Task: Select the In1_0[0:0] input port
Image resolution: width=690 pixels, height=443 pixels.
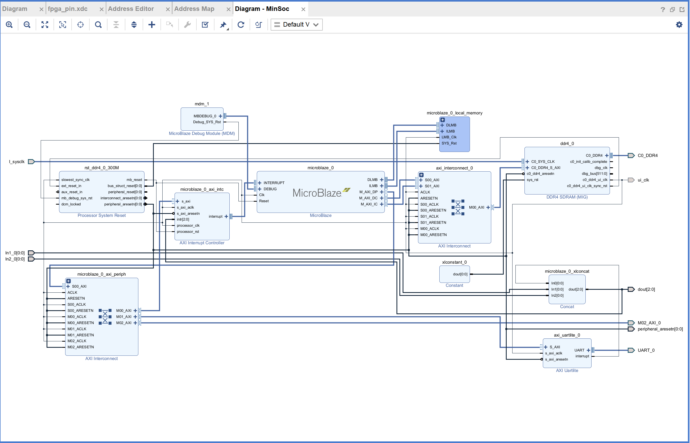Action: [31, 253]
